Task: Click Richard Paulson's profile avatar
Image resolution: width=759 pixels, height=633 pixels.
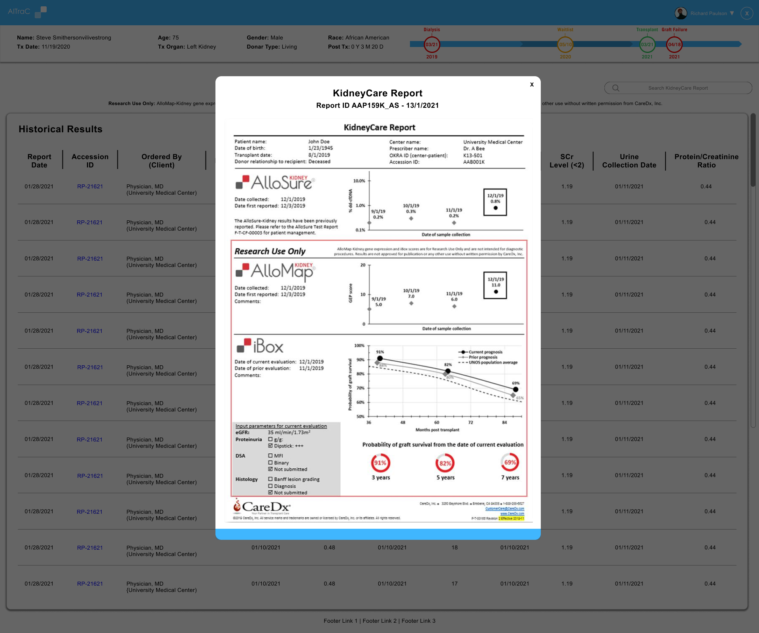Action: click(681, 13)
